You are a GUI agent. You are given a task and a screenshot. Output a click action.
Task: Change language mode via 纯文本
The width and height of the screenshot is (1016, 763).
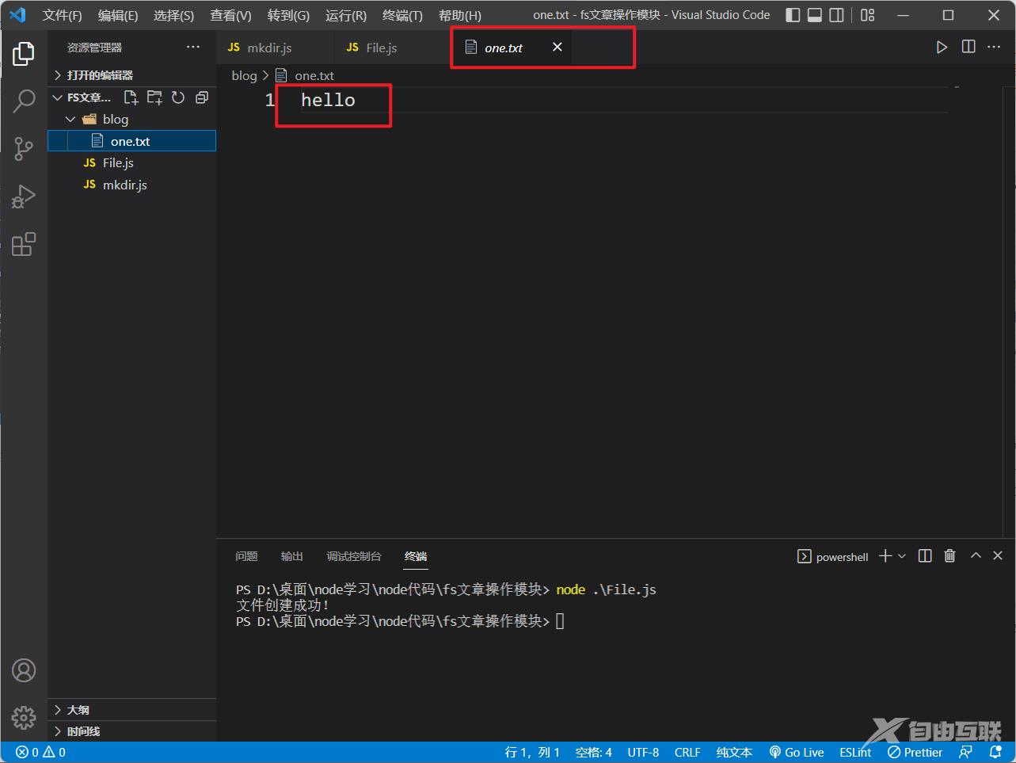click(734, 753)
